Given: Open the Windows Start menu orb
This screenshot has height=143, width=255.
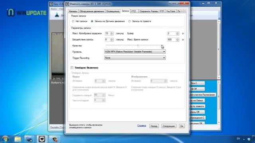Looking at the screenshot, I should click(x=5, y=139).
